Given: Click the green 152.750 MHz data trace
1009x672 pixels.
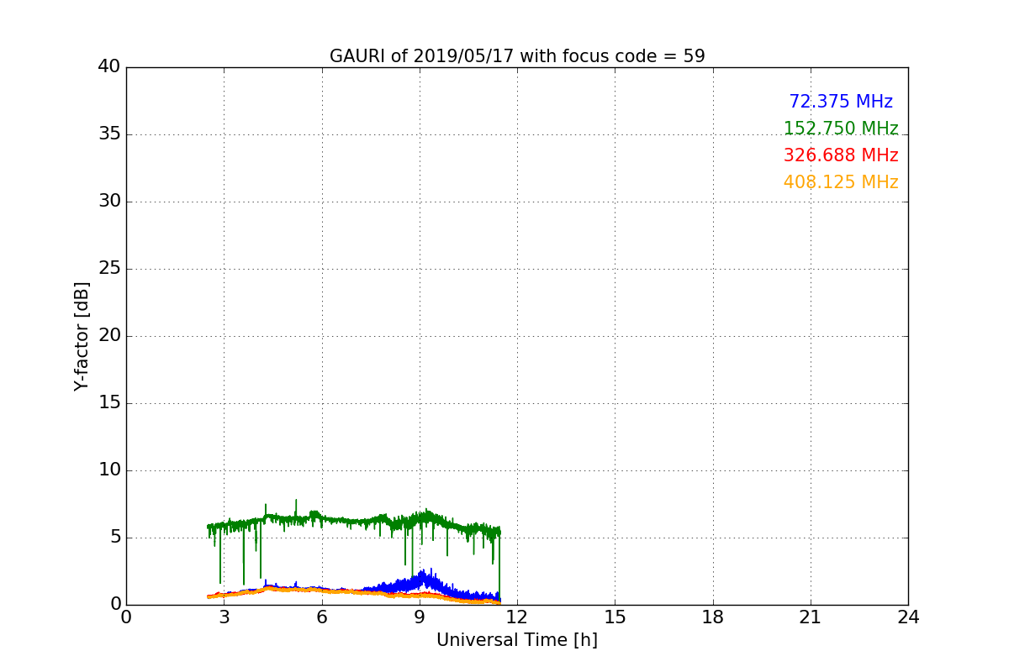Looking at the screenshot, I should tap(353, 521).
